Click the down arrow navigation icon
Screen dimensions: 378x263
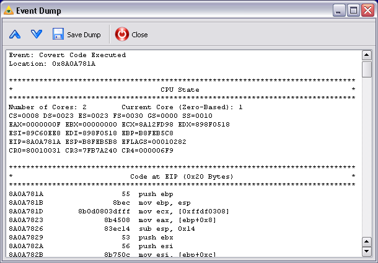37,34
